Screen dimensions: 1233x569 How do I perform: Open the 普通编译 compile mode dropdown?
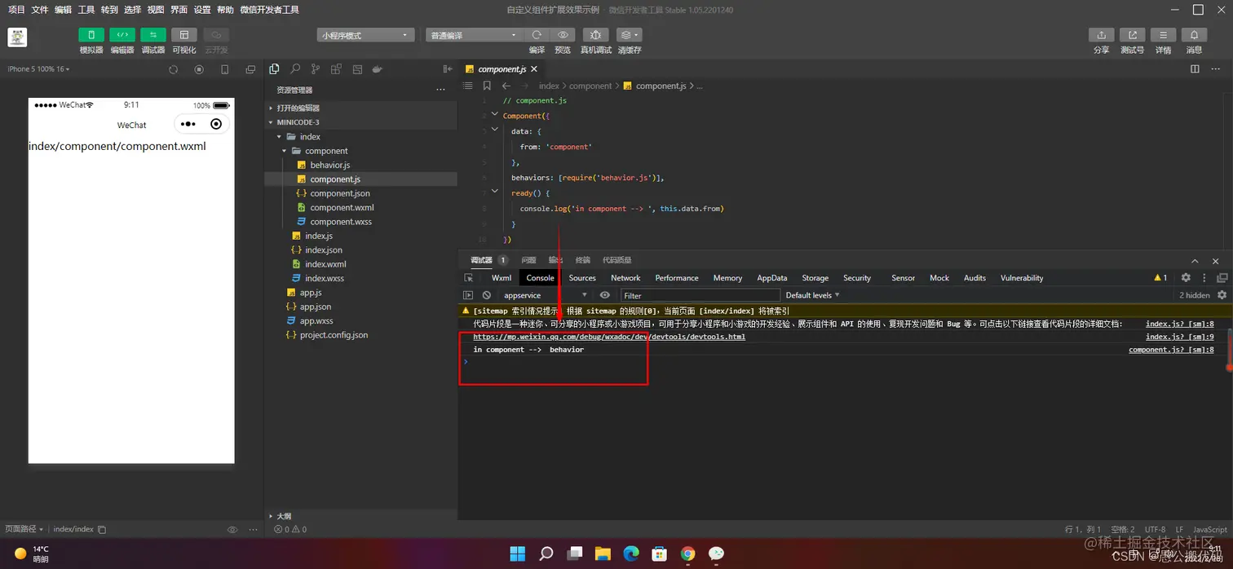pos(474,35)
